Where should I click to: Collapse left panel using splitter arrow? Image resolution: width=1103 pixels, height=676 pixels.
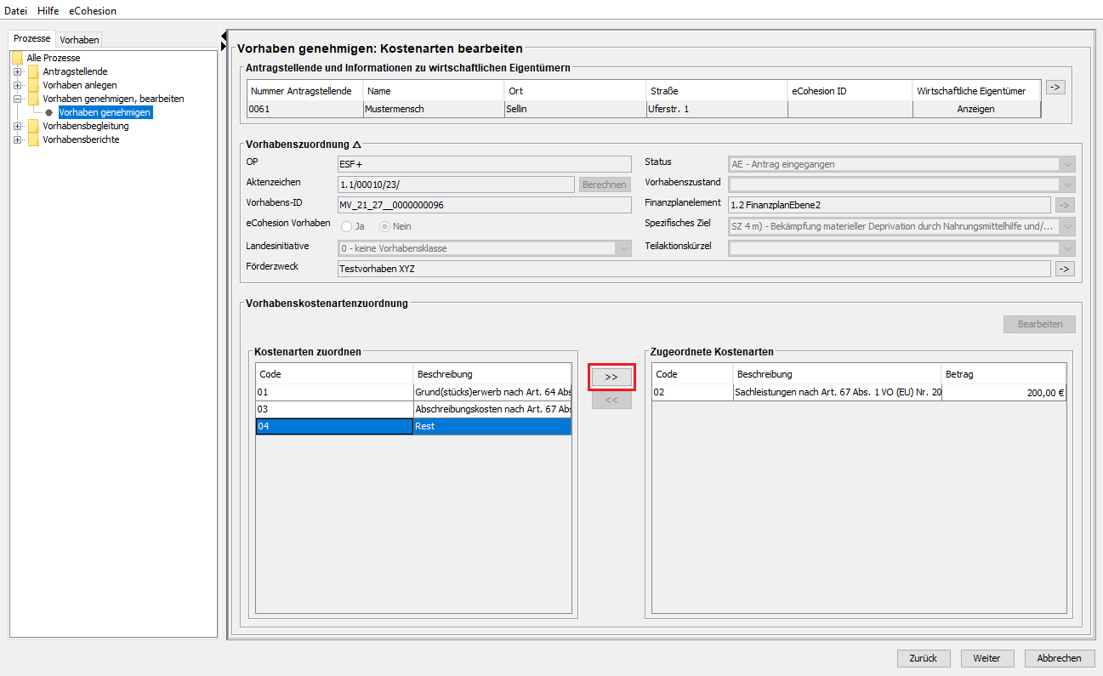point(224,36)
